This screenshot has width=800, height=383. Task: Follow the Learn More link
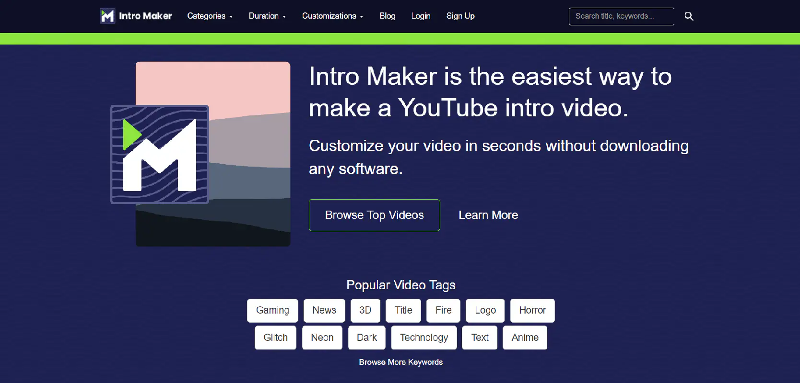488,215
